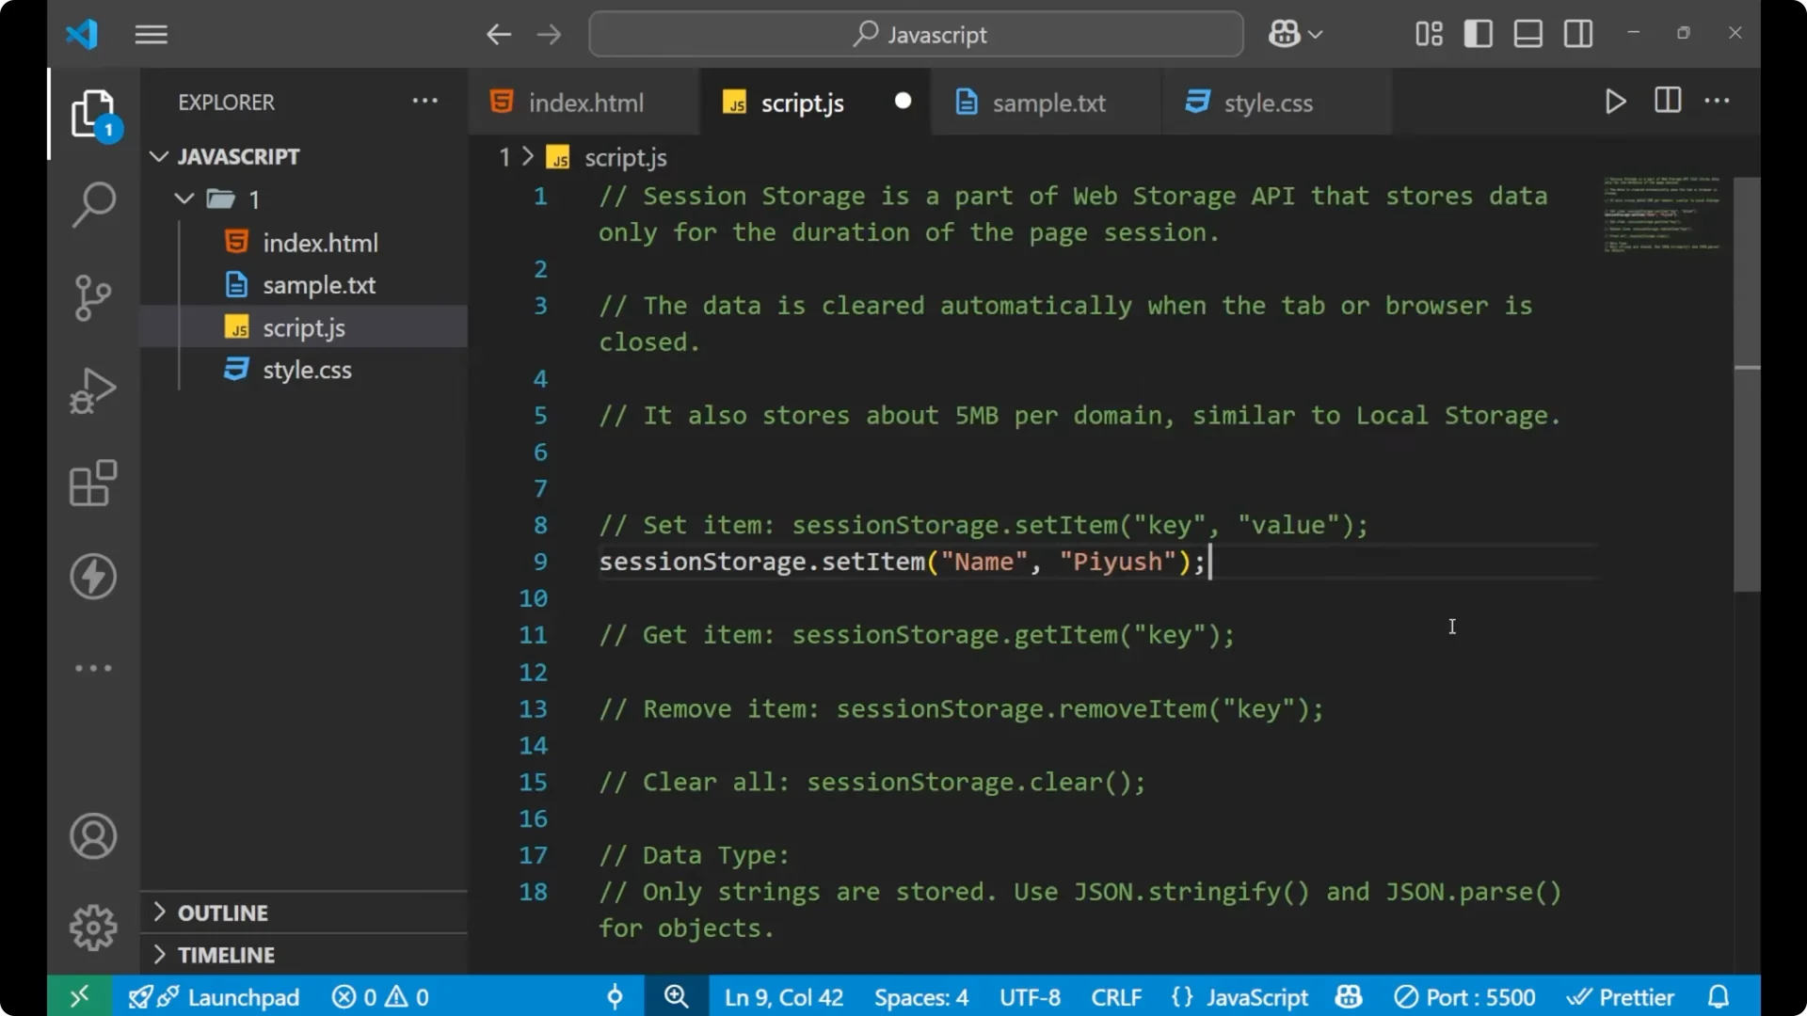Click the Run script button
Image resolution: width=1807 pixels, height=1016 pixels.
[x=1616, y=102]
